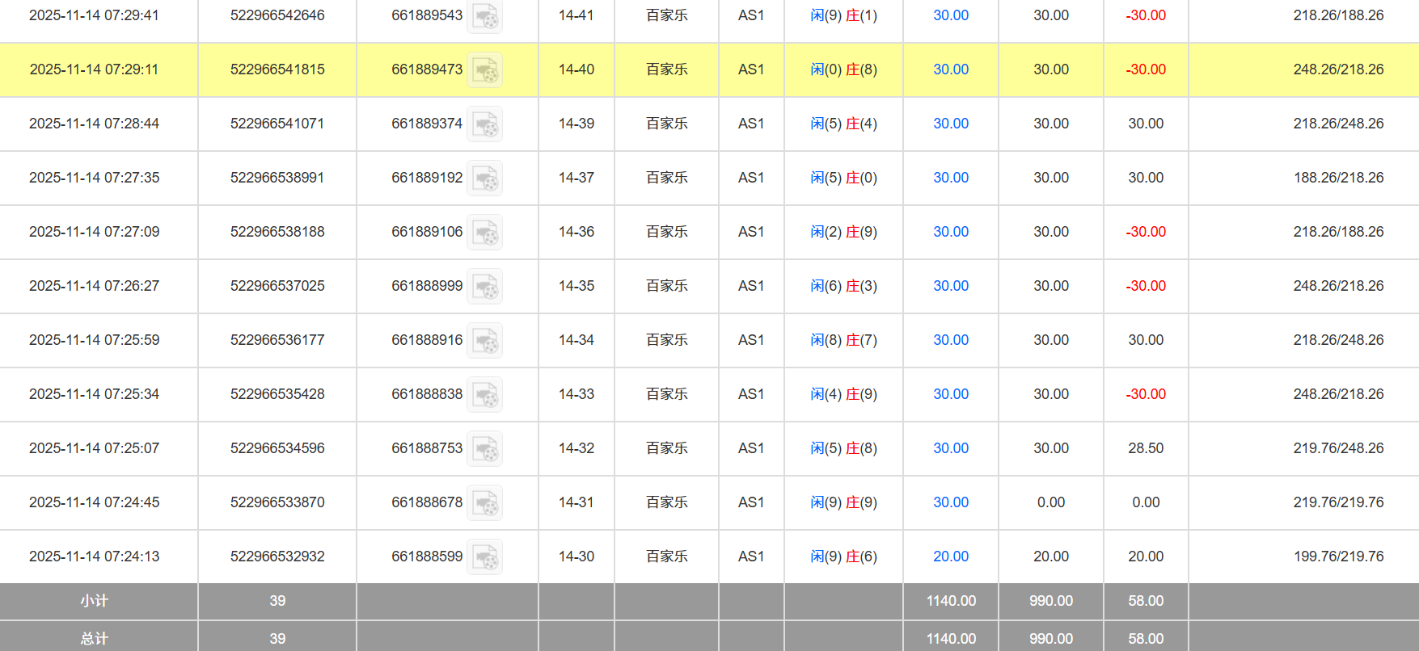Open replay icon for round 661889473
This screenshot has height=651, width=1419.
(485, 70)
